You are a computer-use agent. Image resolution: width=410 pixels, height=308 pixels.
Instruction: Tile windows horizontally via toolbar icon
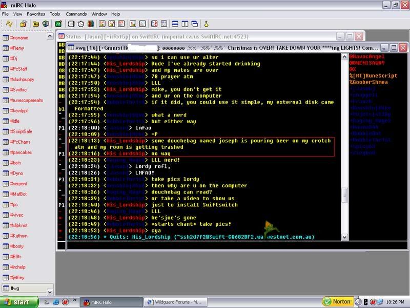(x=175, y=24)
